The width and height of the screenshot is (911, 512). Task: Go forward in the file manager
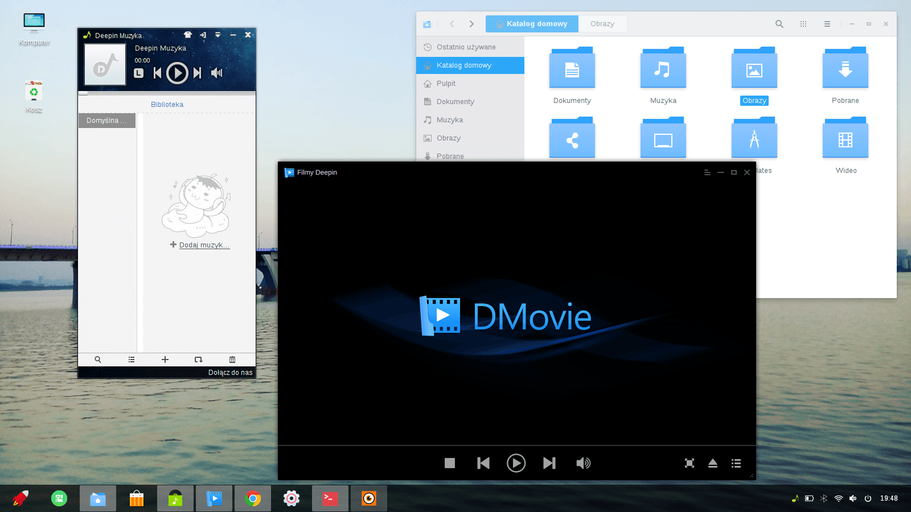[x=471, y=24]
